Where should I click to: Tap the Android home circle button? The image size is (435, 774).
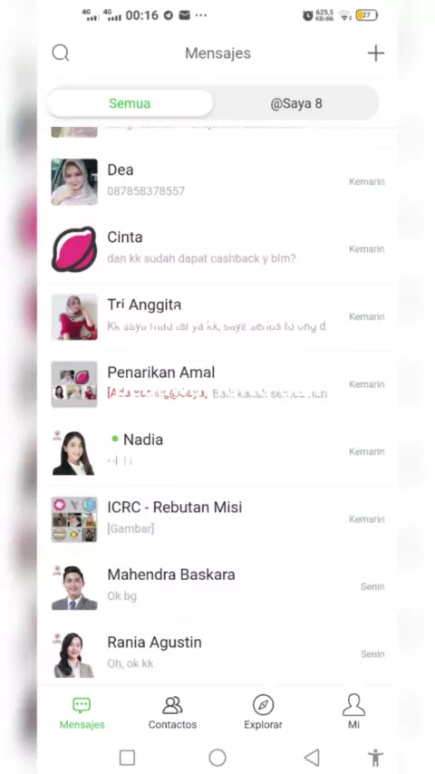(x=217, y=757)
